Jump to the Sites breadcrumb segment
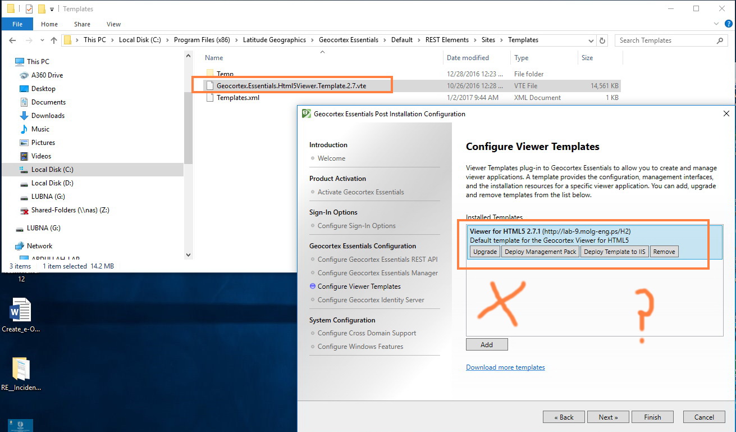The image size is (736, 432). (488, 40)
